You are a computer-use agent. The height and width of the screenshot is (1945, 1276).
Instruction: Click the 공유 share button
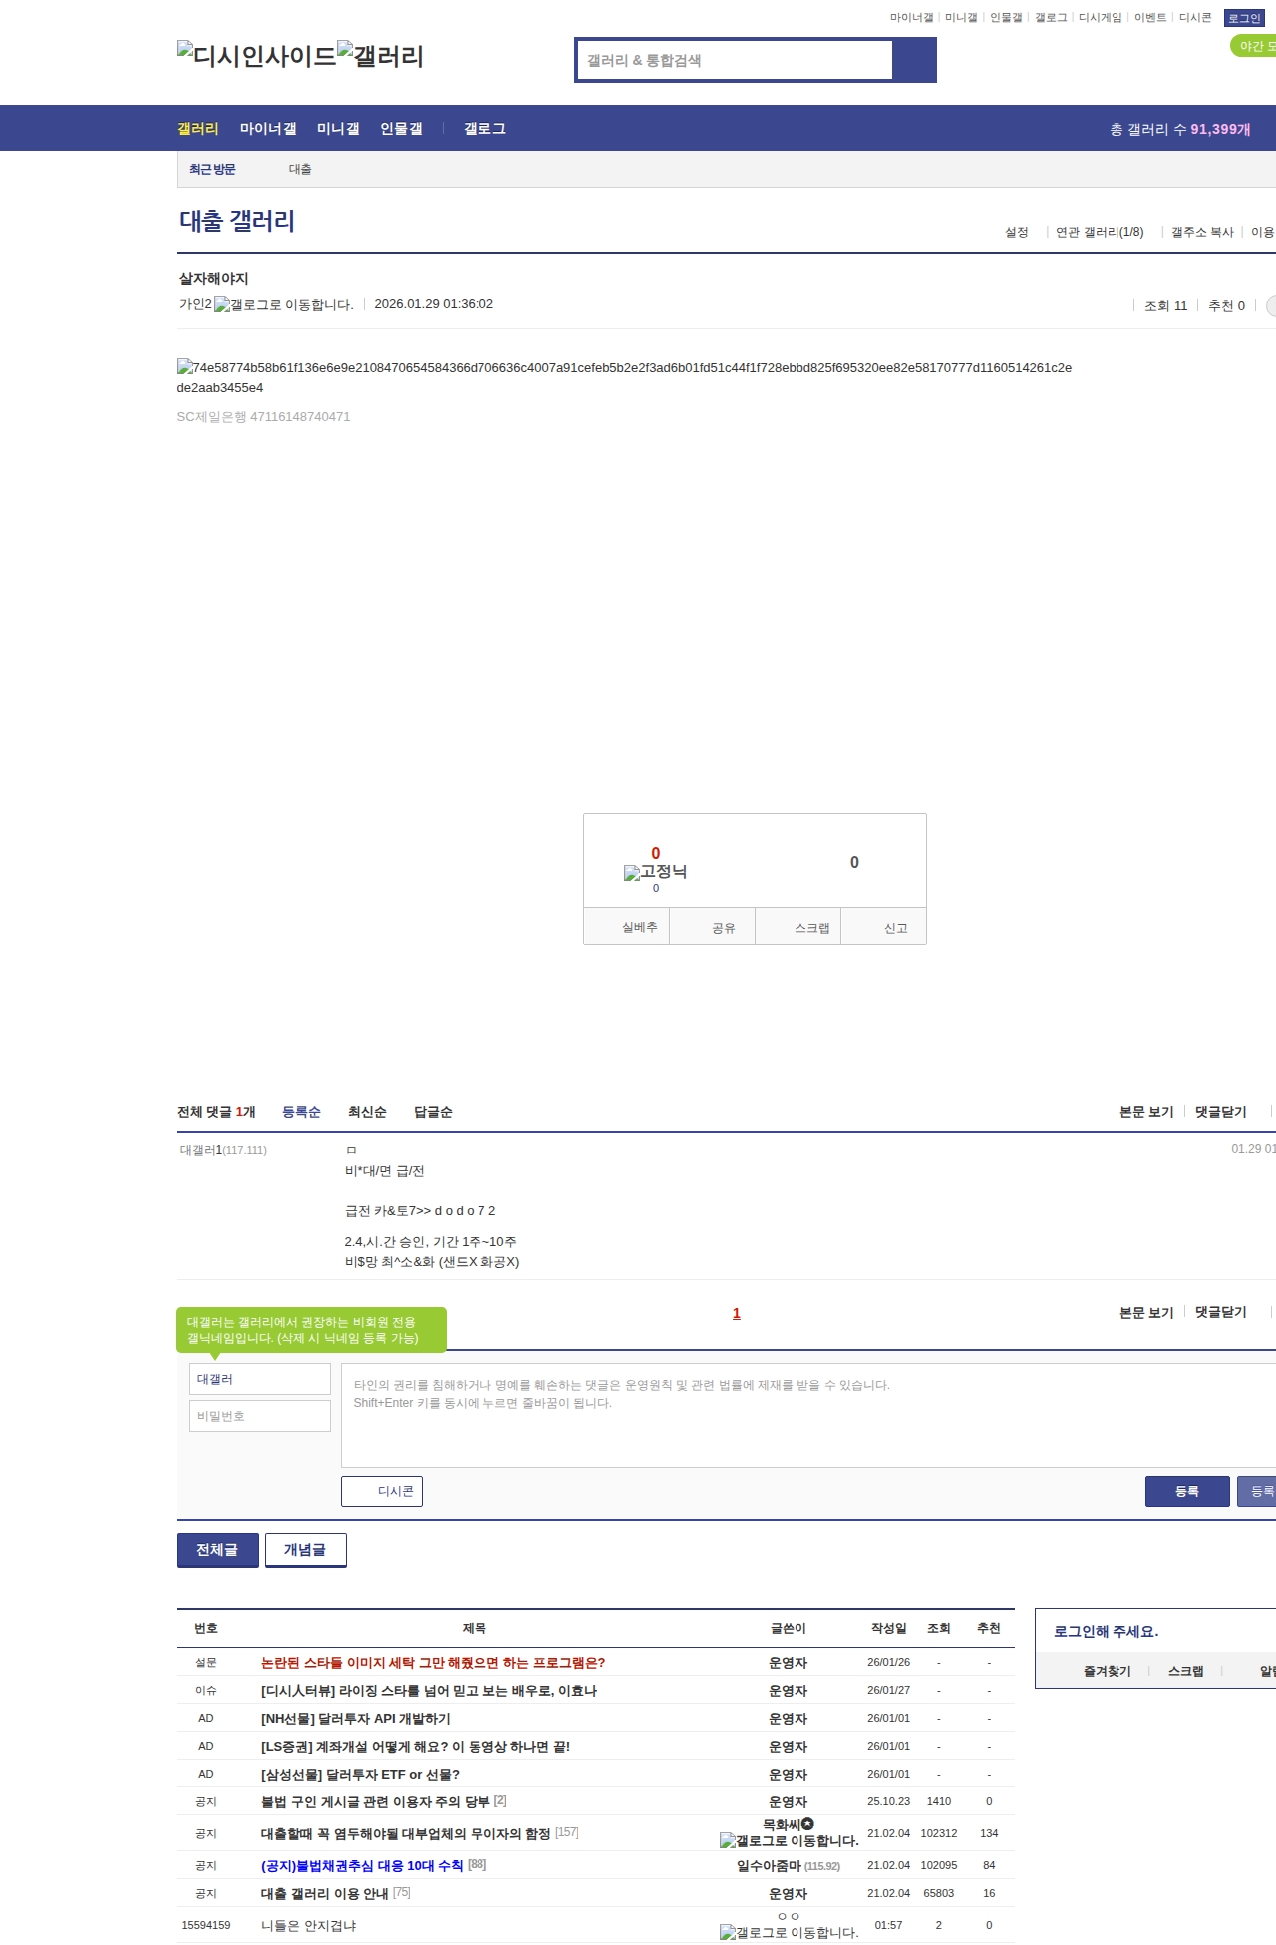click(x=713, y=926)
